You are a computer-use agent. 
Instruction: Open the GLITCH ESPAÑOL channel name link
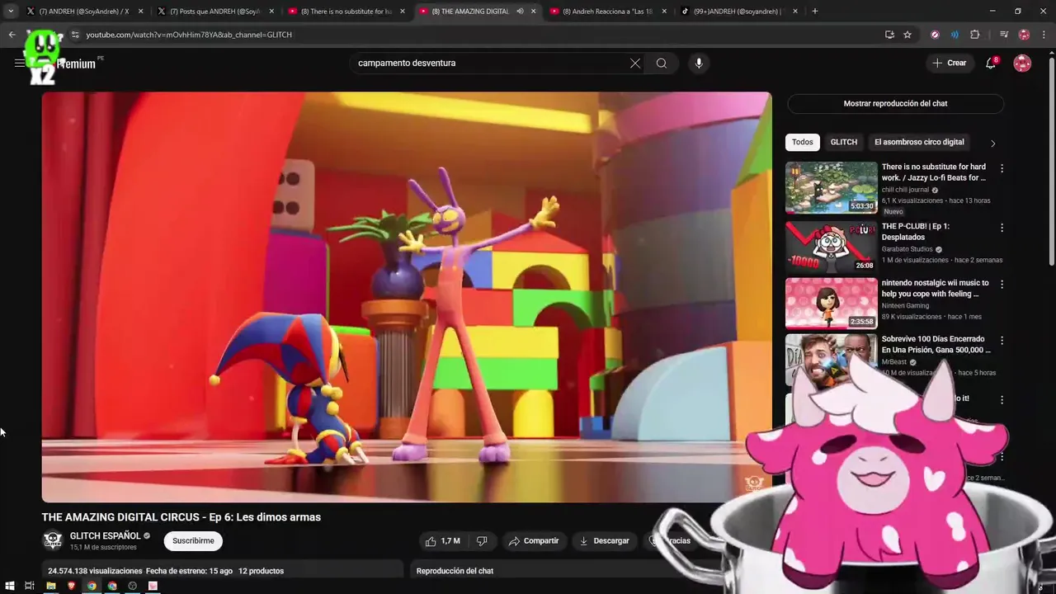pyautogui.click(x=105, y=535)
